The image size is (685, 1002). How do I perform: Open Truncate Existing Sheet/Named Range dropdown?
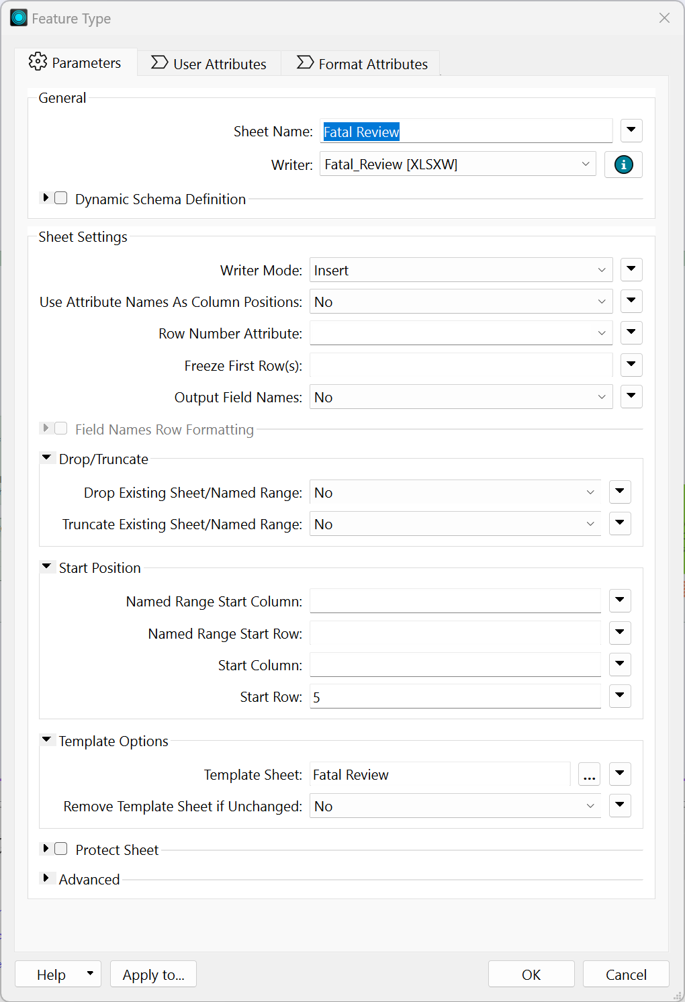455,524
